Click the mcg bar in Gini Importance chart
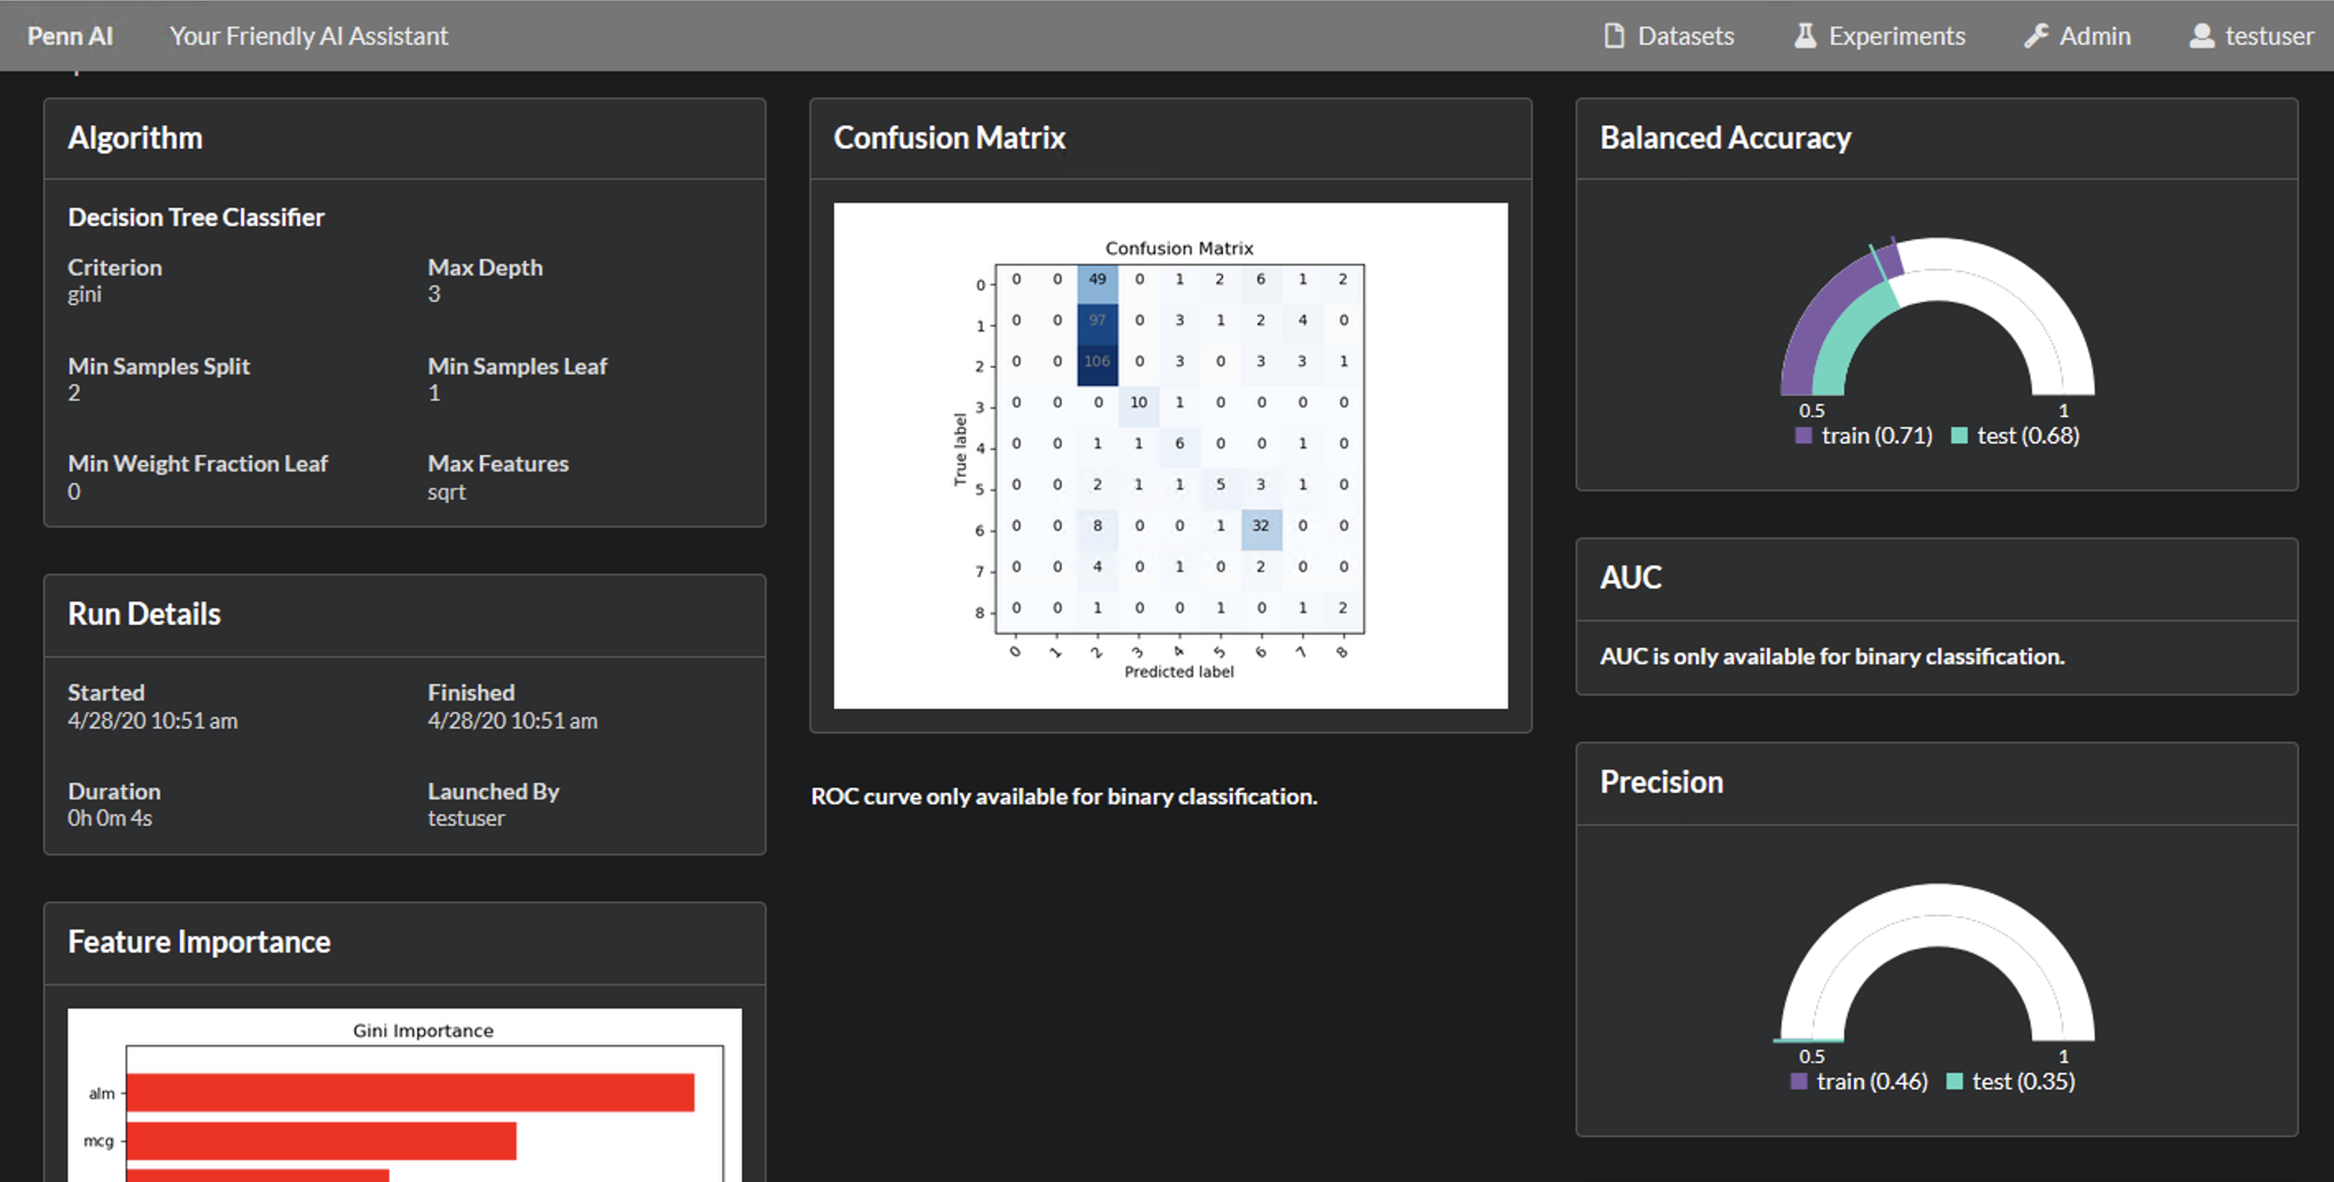Viewport: 2334px width, 1182px height. [x=321, y=1140]
